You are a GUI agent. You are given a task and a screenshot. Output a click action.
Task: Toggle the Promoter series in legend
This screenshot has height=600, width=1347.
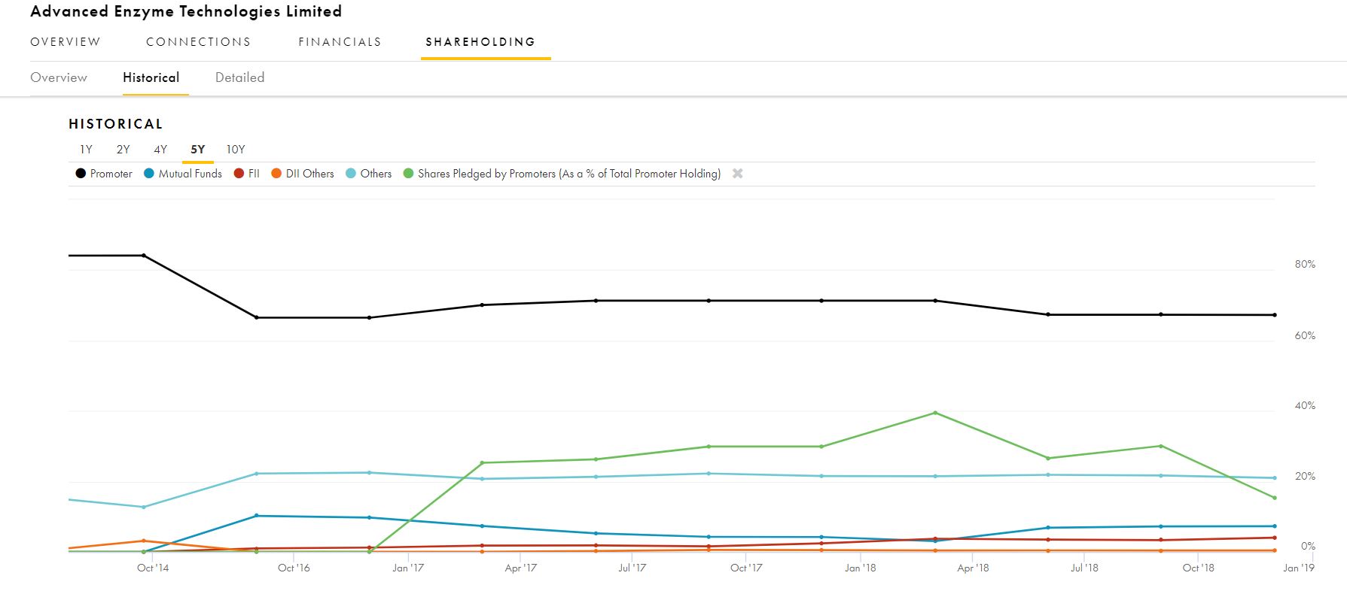[x=104, y=174]
